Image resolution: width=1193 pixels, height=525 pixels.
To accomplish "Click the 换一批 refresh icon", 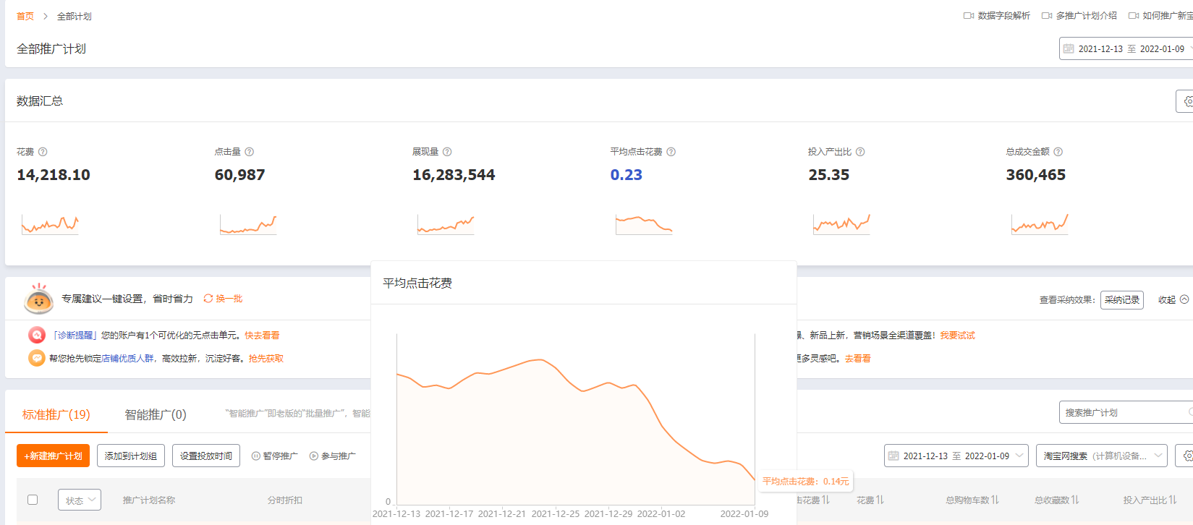I will click(x=208, y=299).
